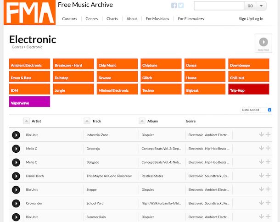The height and width of the screenshot is (222, 280).
Task: Select the Drum & Bass genre tile
Action: tap(29, 77)
